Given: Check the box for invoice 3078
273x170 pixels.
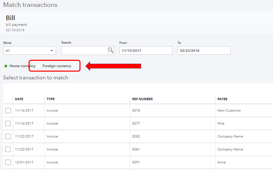Looking at the screenshot, I should click(8, 111).
